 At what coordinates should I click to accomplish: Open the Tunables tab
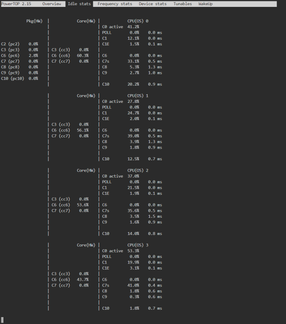[182, 4]
